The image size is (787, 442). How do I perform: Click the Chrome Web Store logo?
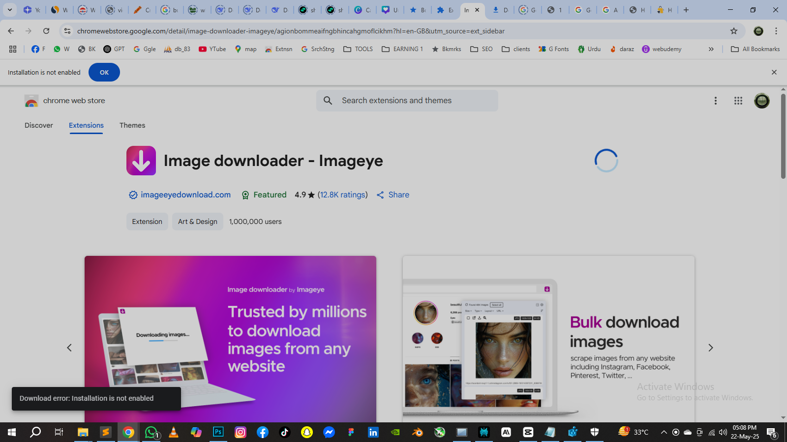(31, 101)
